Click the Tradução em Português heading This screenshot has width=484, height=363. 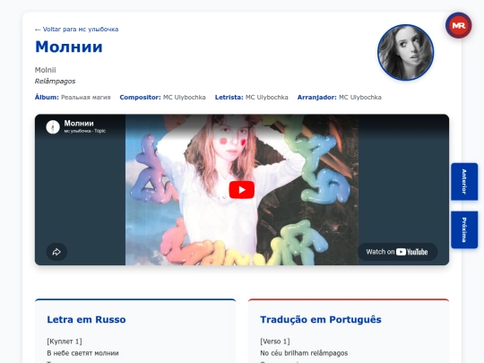click(321, 319)
